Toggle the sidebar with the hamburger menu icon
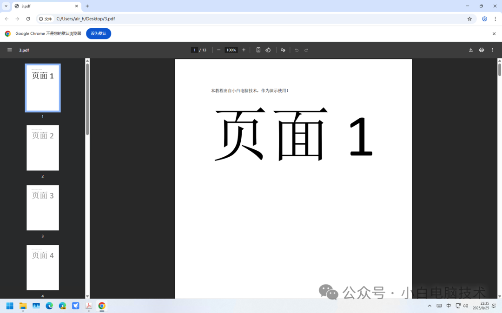The height and width of the screenshot is (313, 502). click(x=9, y=50)
